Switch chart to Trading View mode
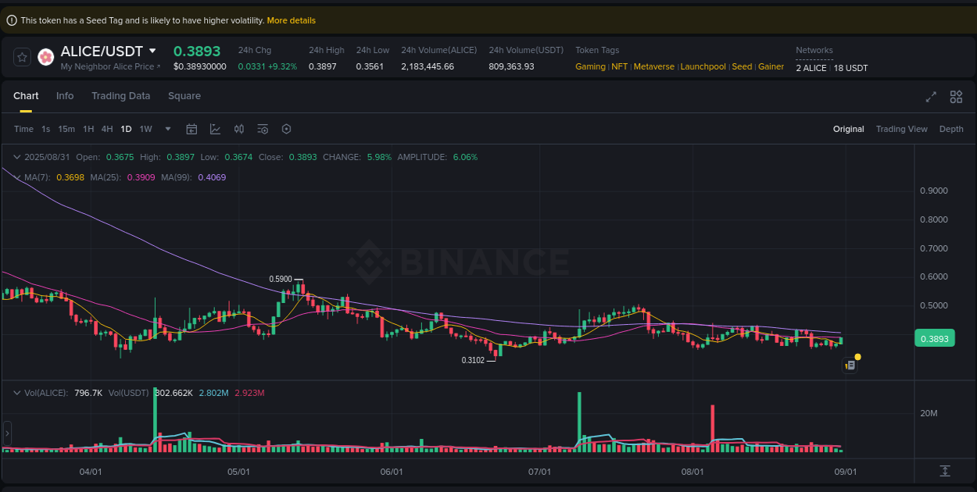 (x=901, y=129)
